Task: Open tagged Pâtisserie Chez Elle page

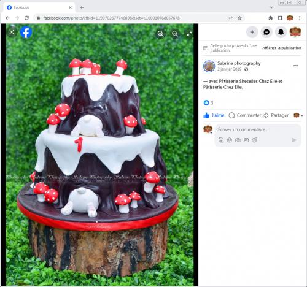Action: [x=223, y=87]
